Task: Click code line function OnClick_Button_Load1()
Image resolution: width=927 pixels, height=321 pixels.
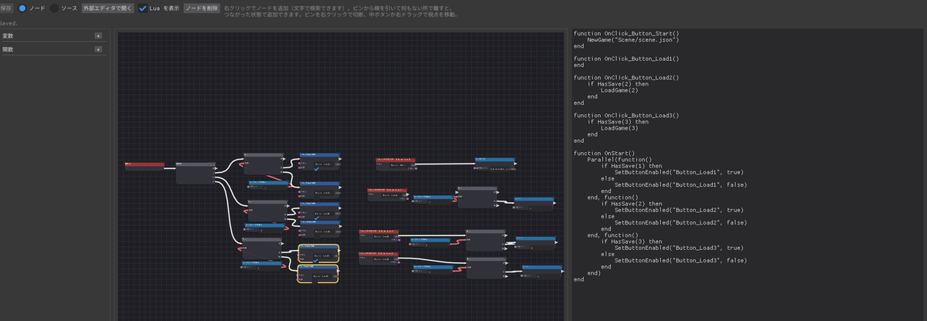Action: coord(626,59)
